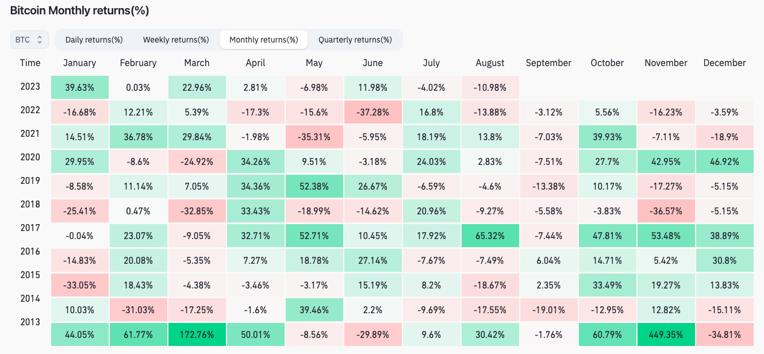764x354 pixels.
Task: Click the up-down chevron icon beside BTC
Action: [x=39, y=40]
